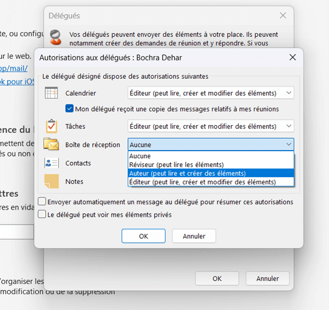Viewport: 329px width, 310px height.
Task: Open the Tâches permission dropdown
Action: [x=211, y=126]
